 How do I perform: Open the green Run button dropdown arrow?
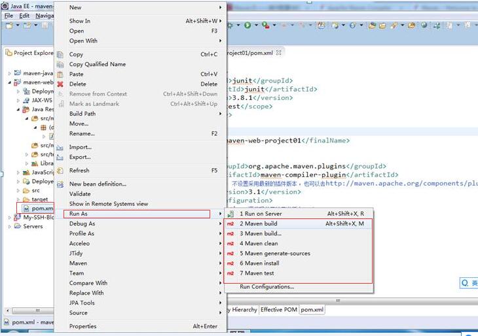256,25
